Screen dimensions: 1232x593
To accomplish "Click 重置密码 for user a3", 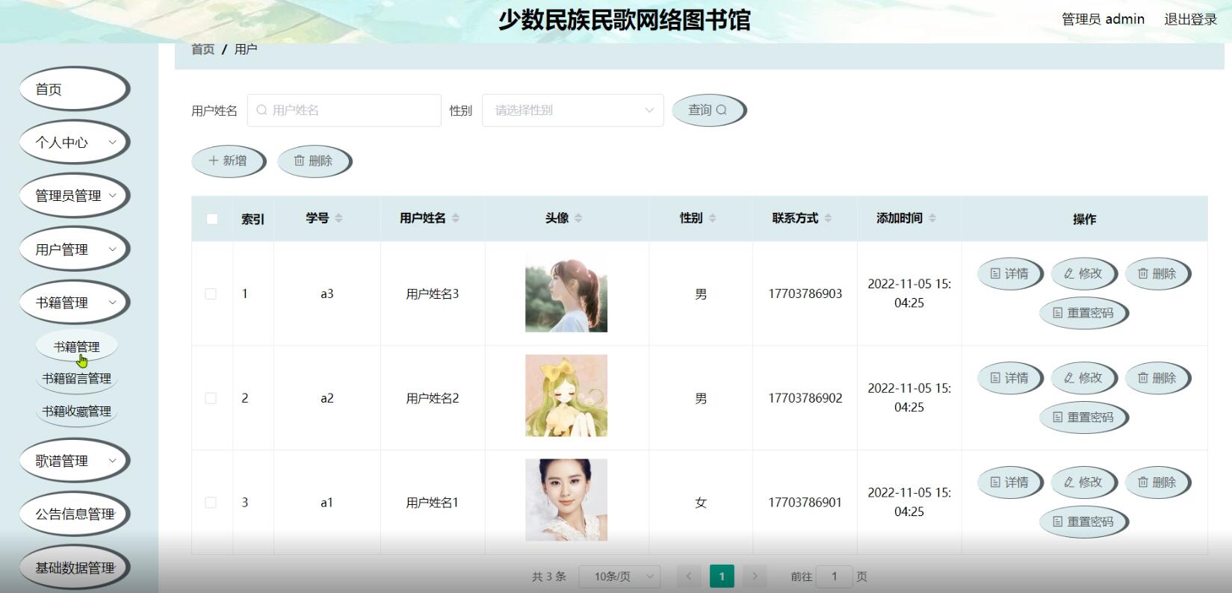I will click(1083, 313).
